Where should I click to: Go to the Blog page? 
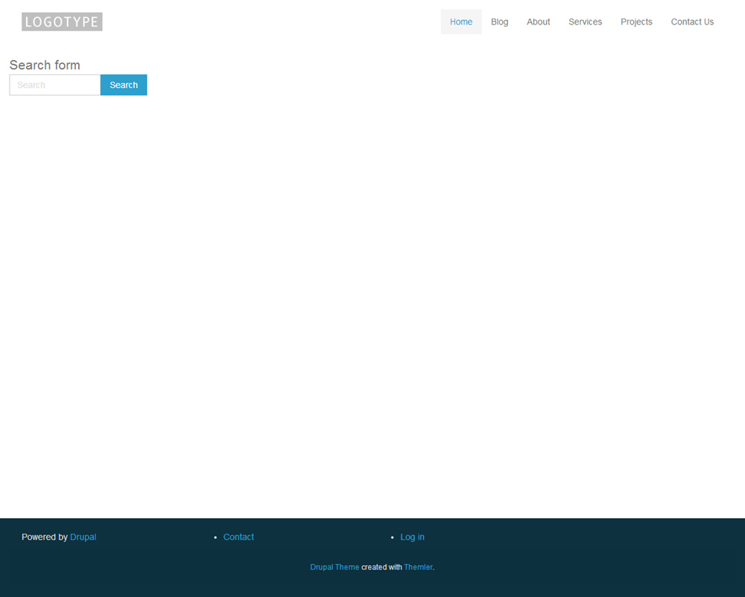[x=499, y=22]
